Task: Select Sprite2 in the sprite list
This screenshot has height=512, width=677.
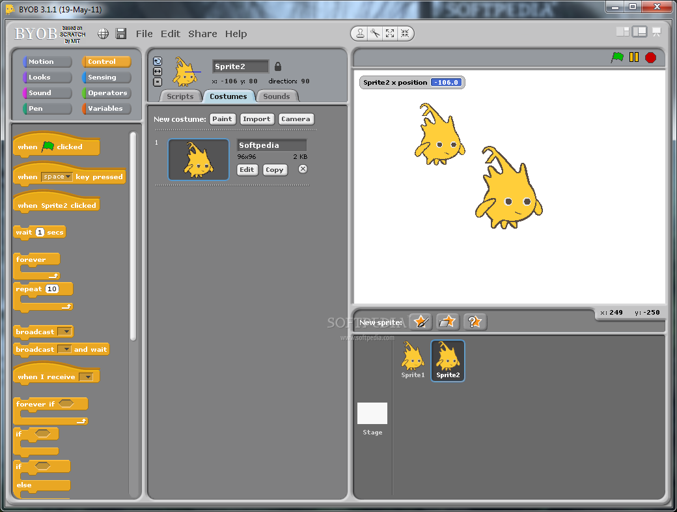Action: click(x=448, y=360)
